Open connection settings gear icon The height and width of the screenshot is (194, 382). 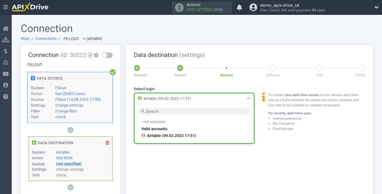[x=96, y=55]
